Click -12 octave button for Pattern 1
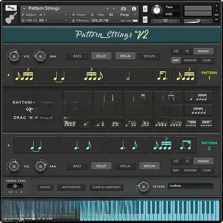 pyautogui.click(x=187, y=51)
